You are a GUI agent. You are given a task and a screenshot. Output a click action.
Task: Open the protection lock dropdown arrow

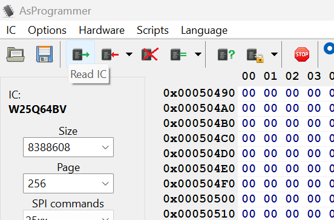tap(274, 54)
